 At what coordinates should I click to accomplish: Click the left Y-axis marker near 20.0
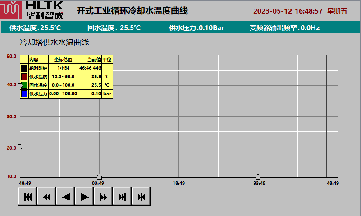(x=20, y=147)
